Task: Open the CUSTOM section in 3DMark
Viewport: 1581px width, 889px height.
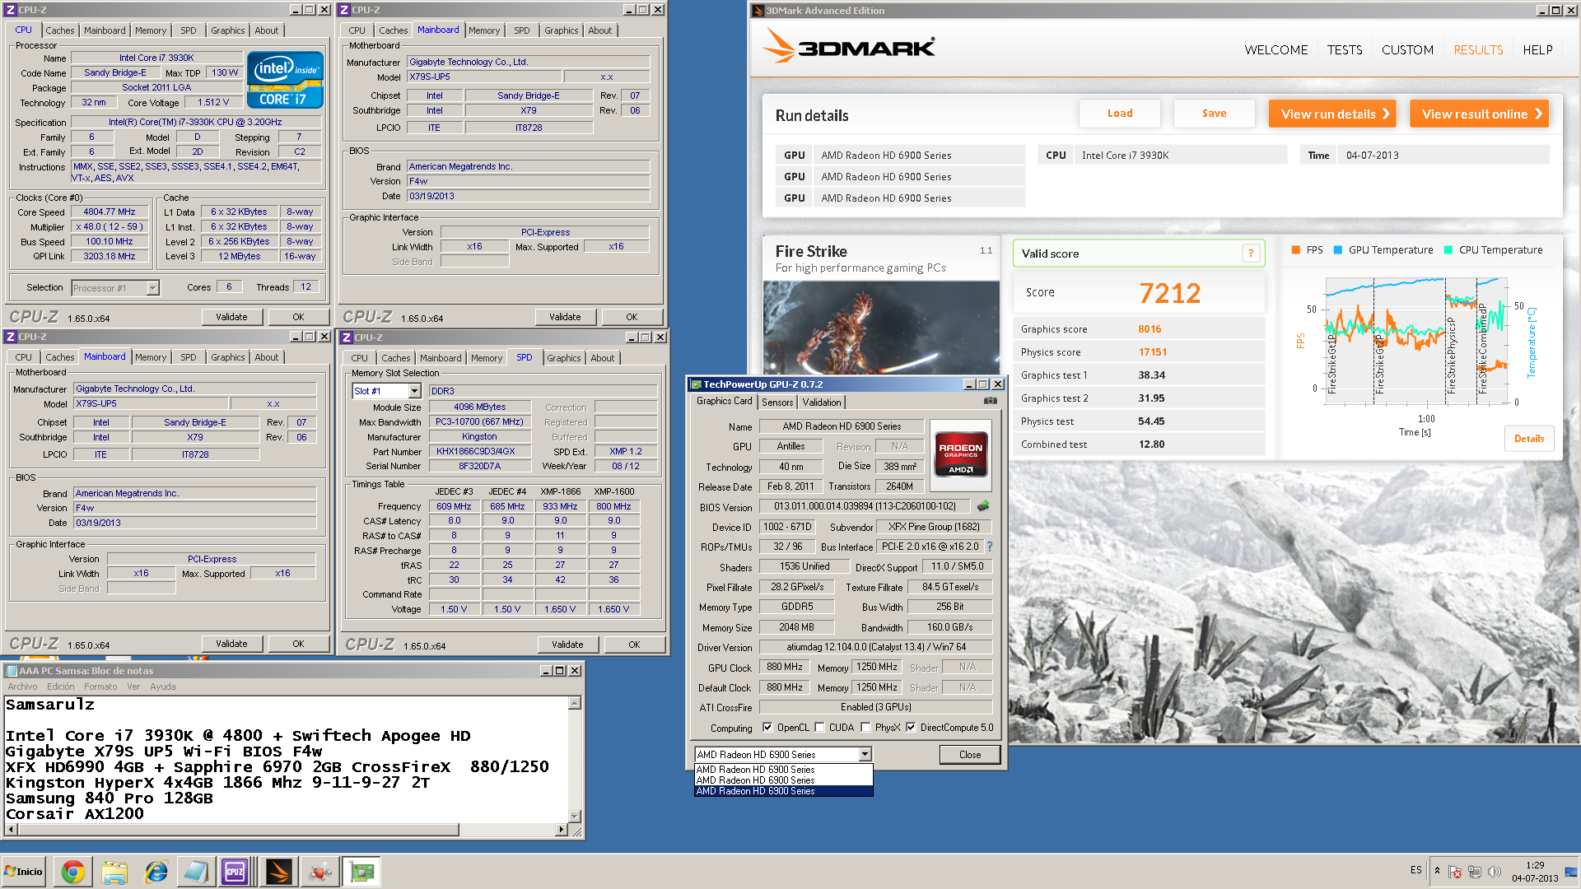Action: 1407,50
